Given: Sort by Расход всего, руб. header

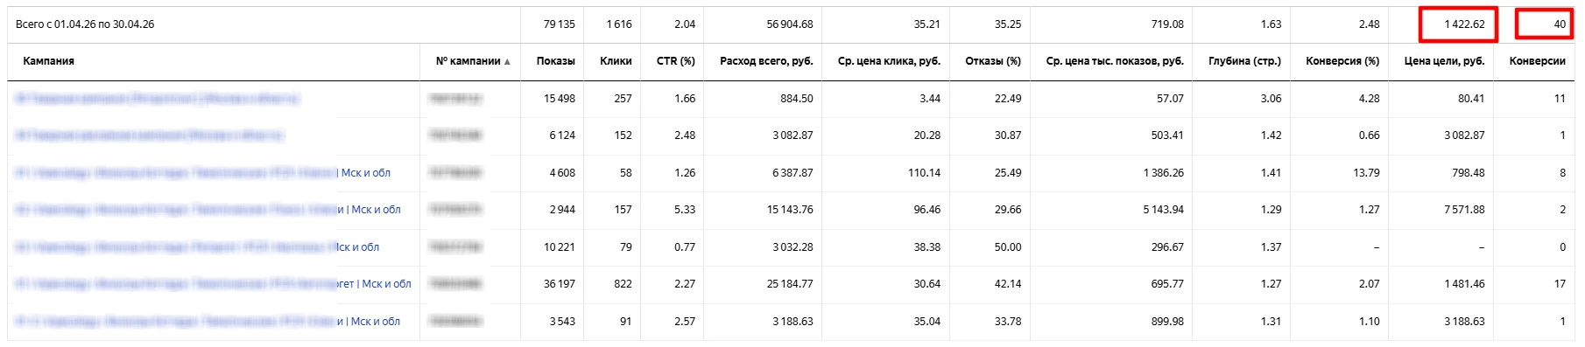Looking at the screenshot, I should (766, 61).
